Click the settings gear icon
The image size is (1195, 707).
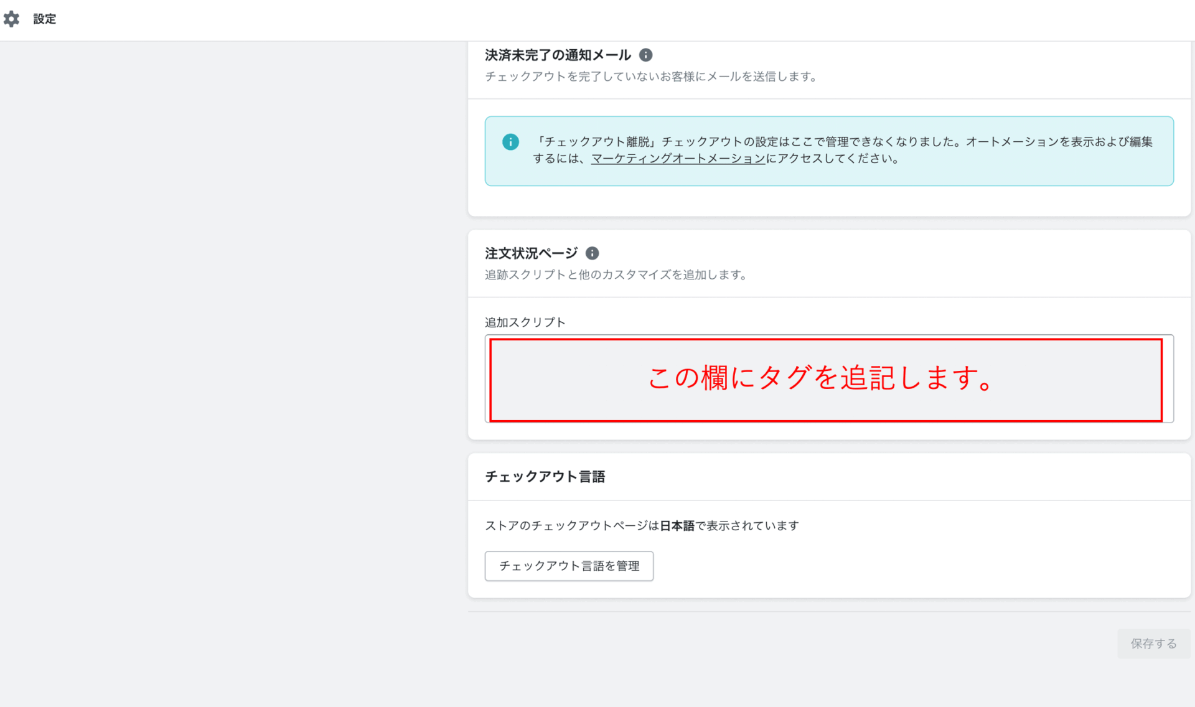pos(11,19)
